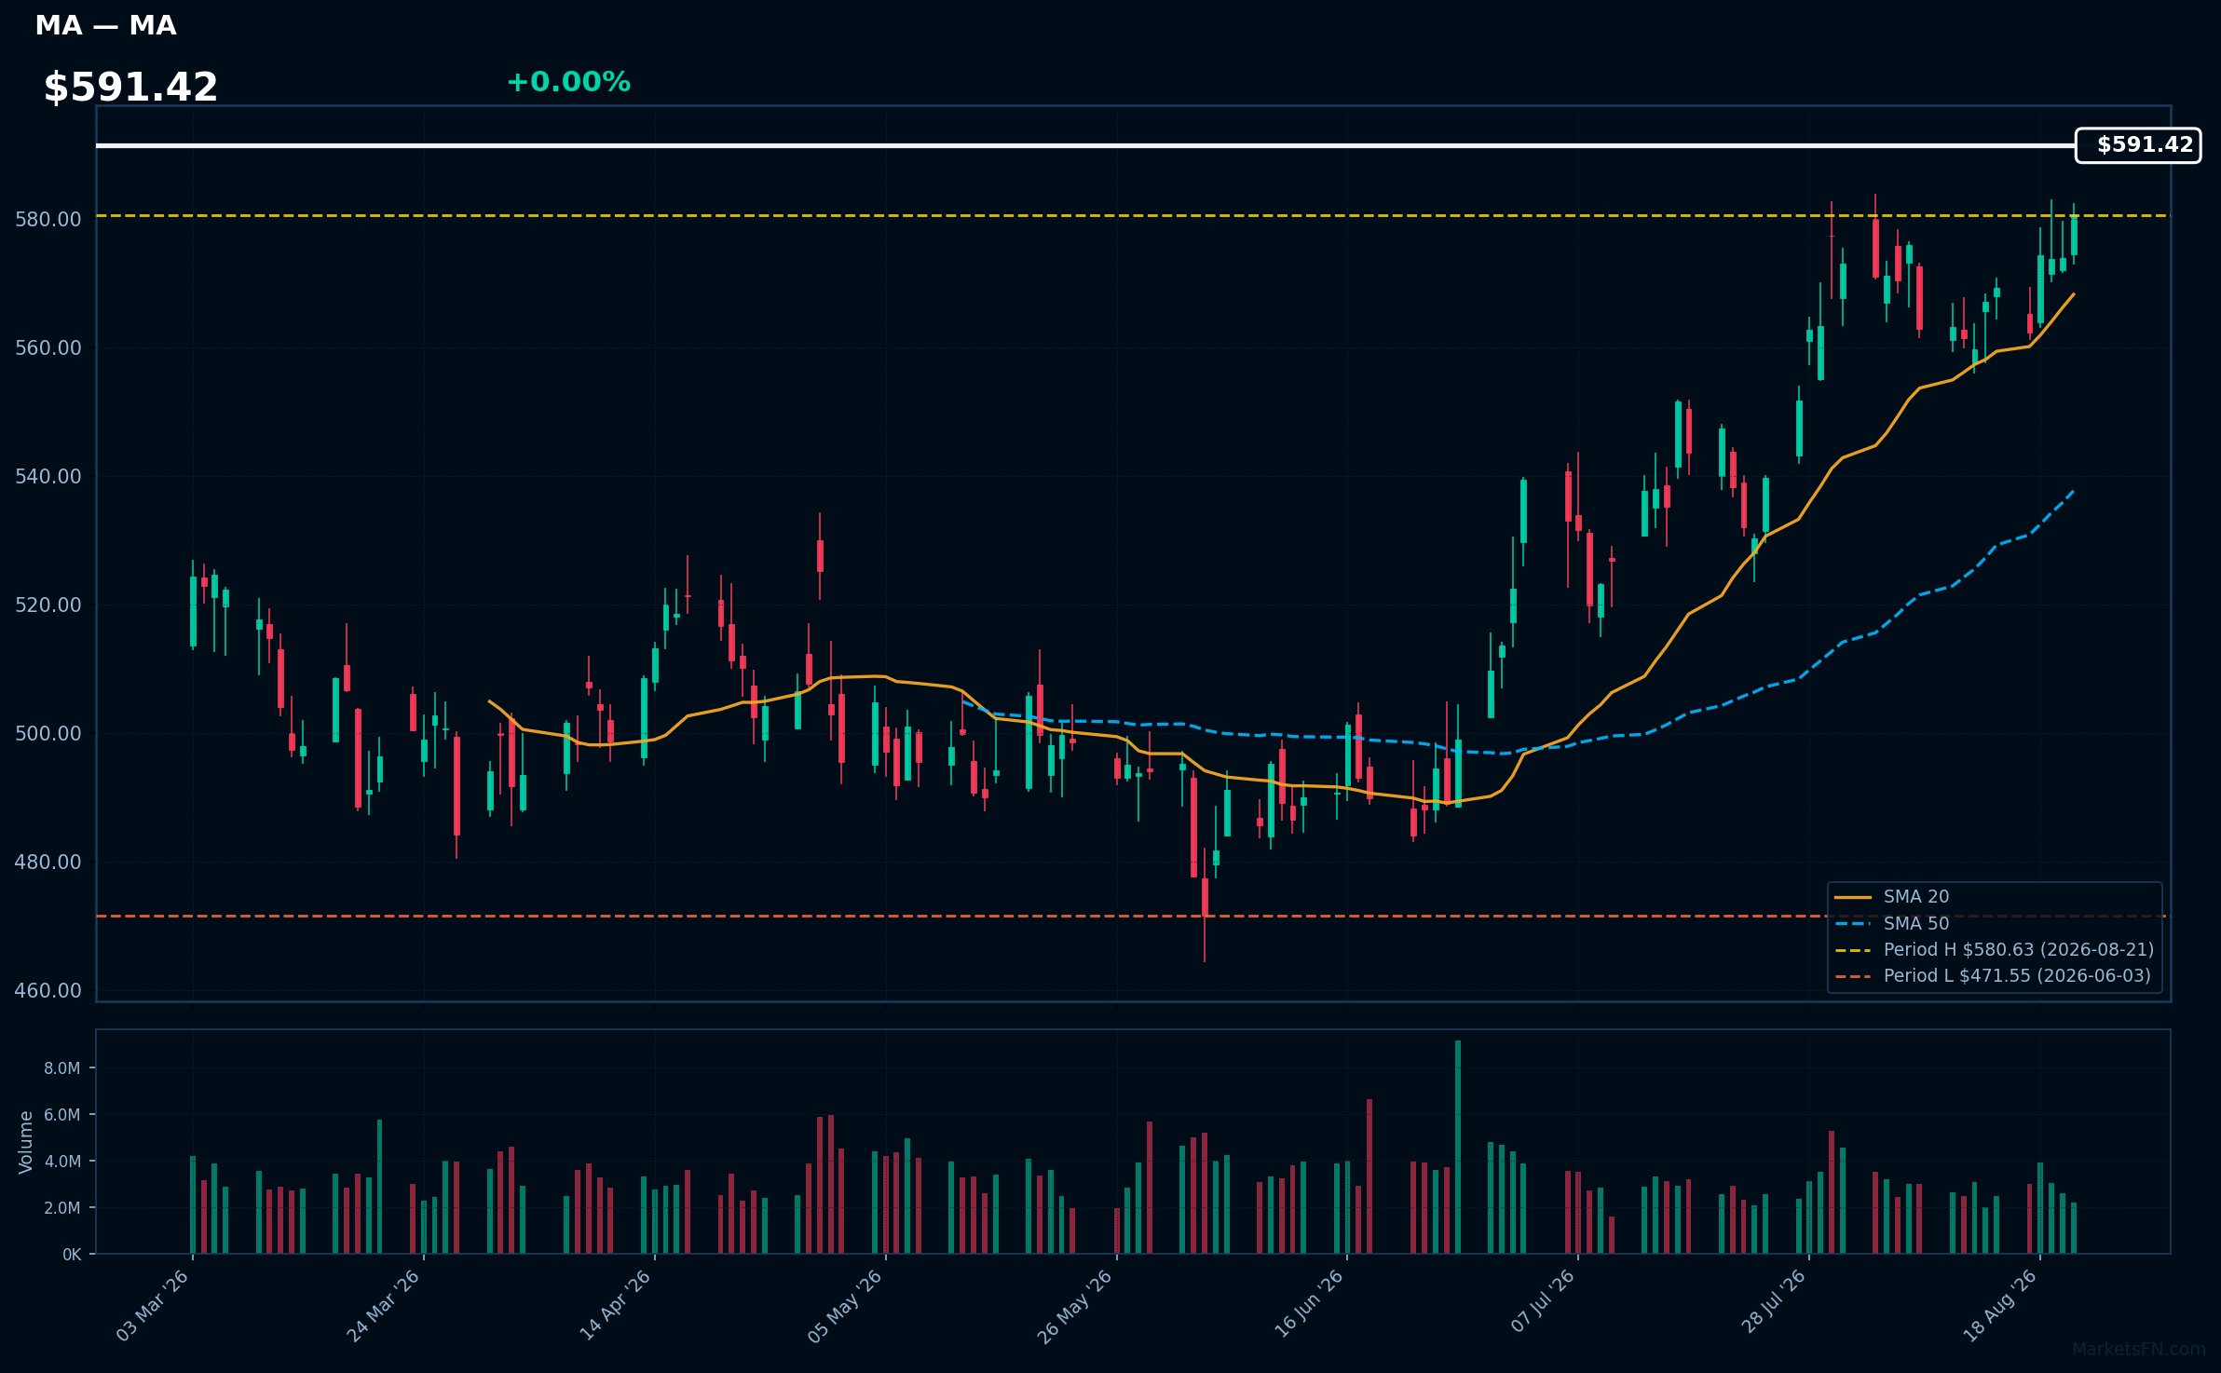Click the "16 Jun '26" date label

coord(1309,1304)
